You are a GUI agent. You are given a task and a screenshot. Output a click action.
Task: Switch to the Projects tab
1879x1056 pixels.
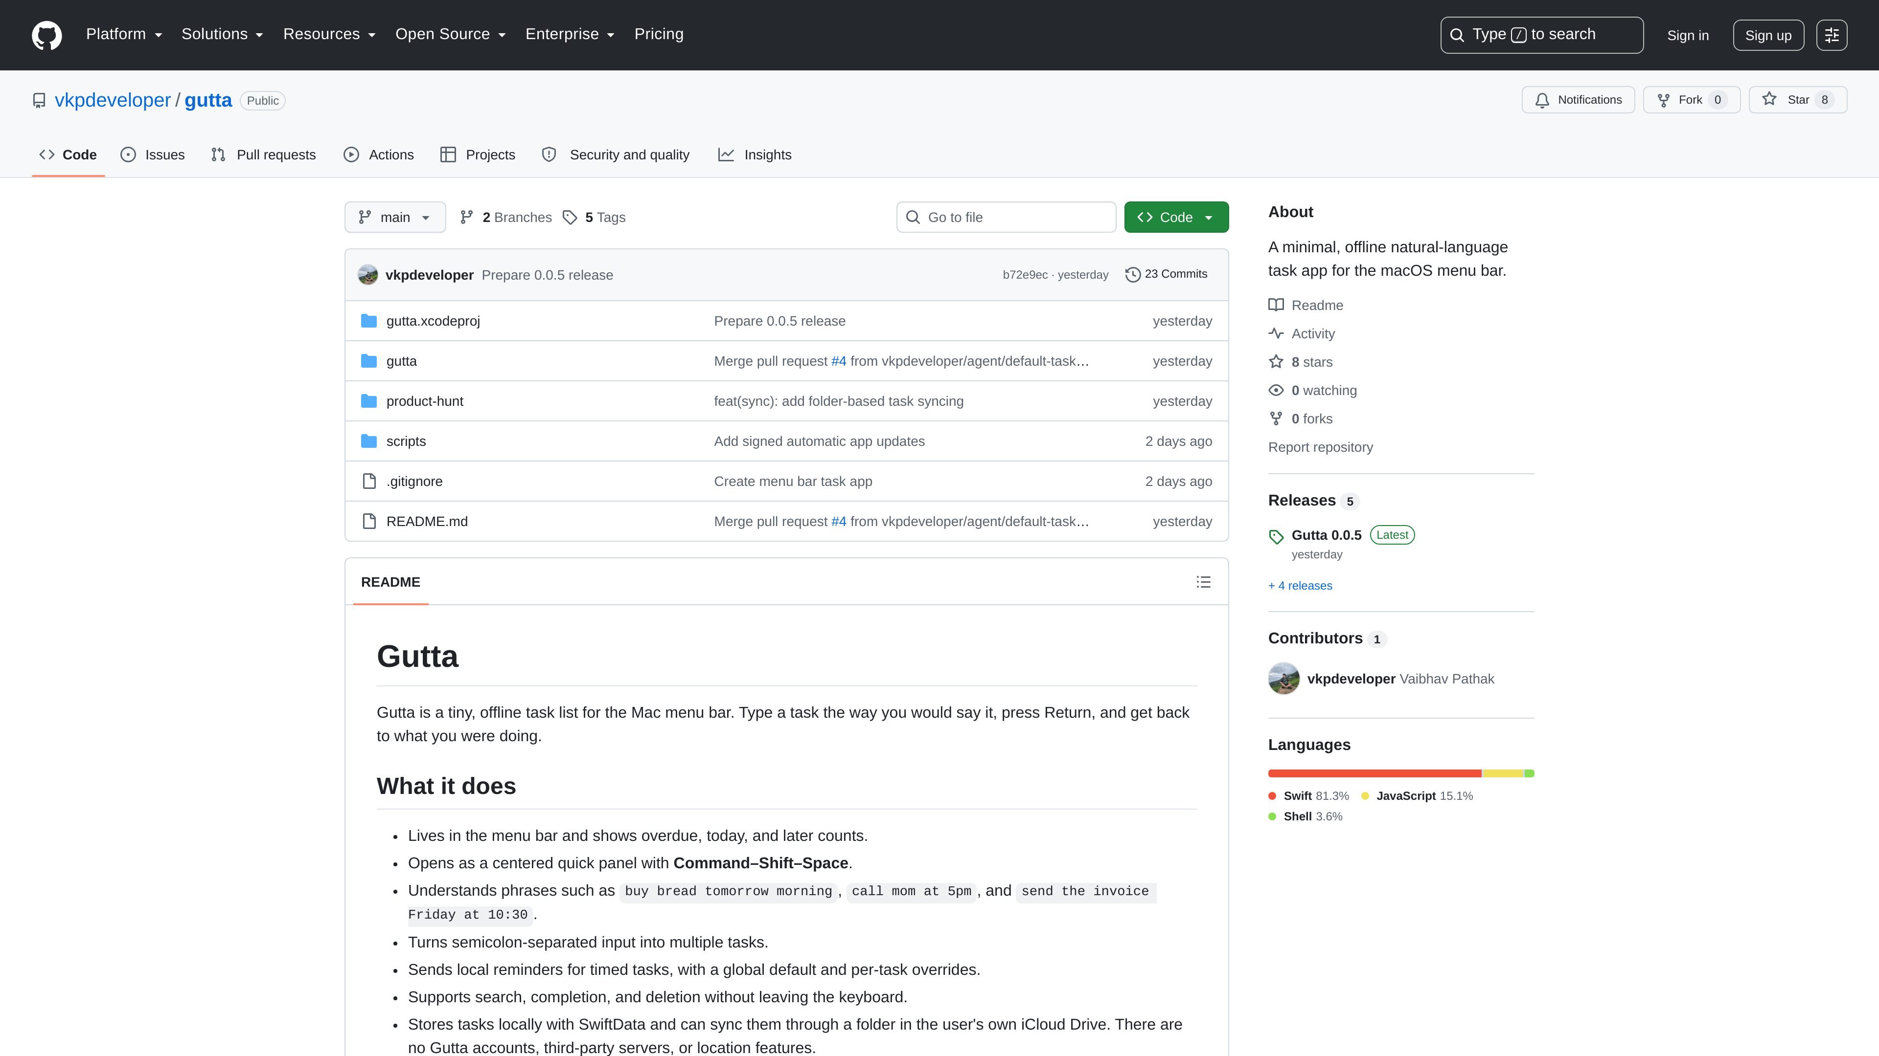pos(478,154)
